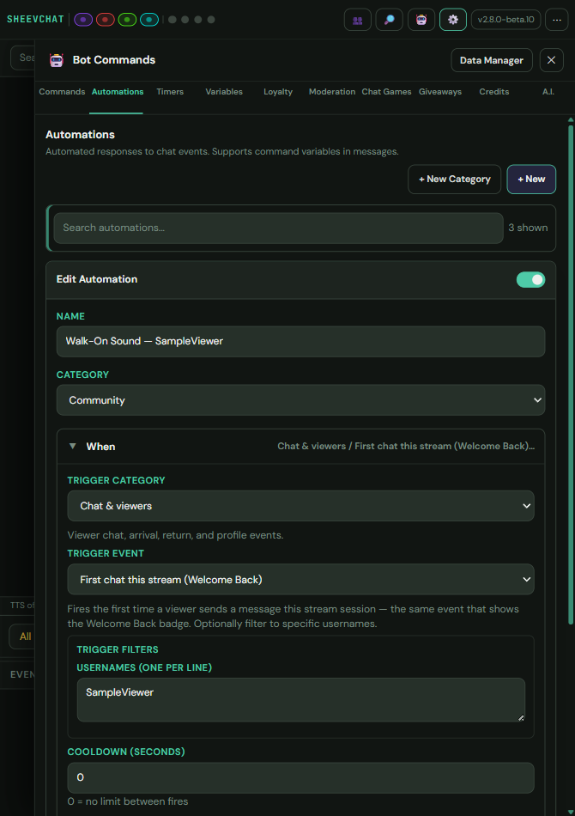Screen dimensions: 575x816
Task: Open the settings gear icon
Action: pos(453,20)
